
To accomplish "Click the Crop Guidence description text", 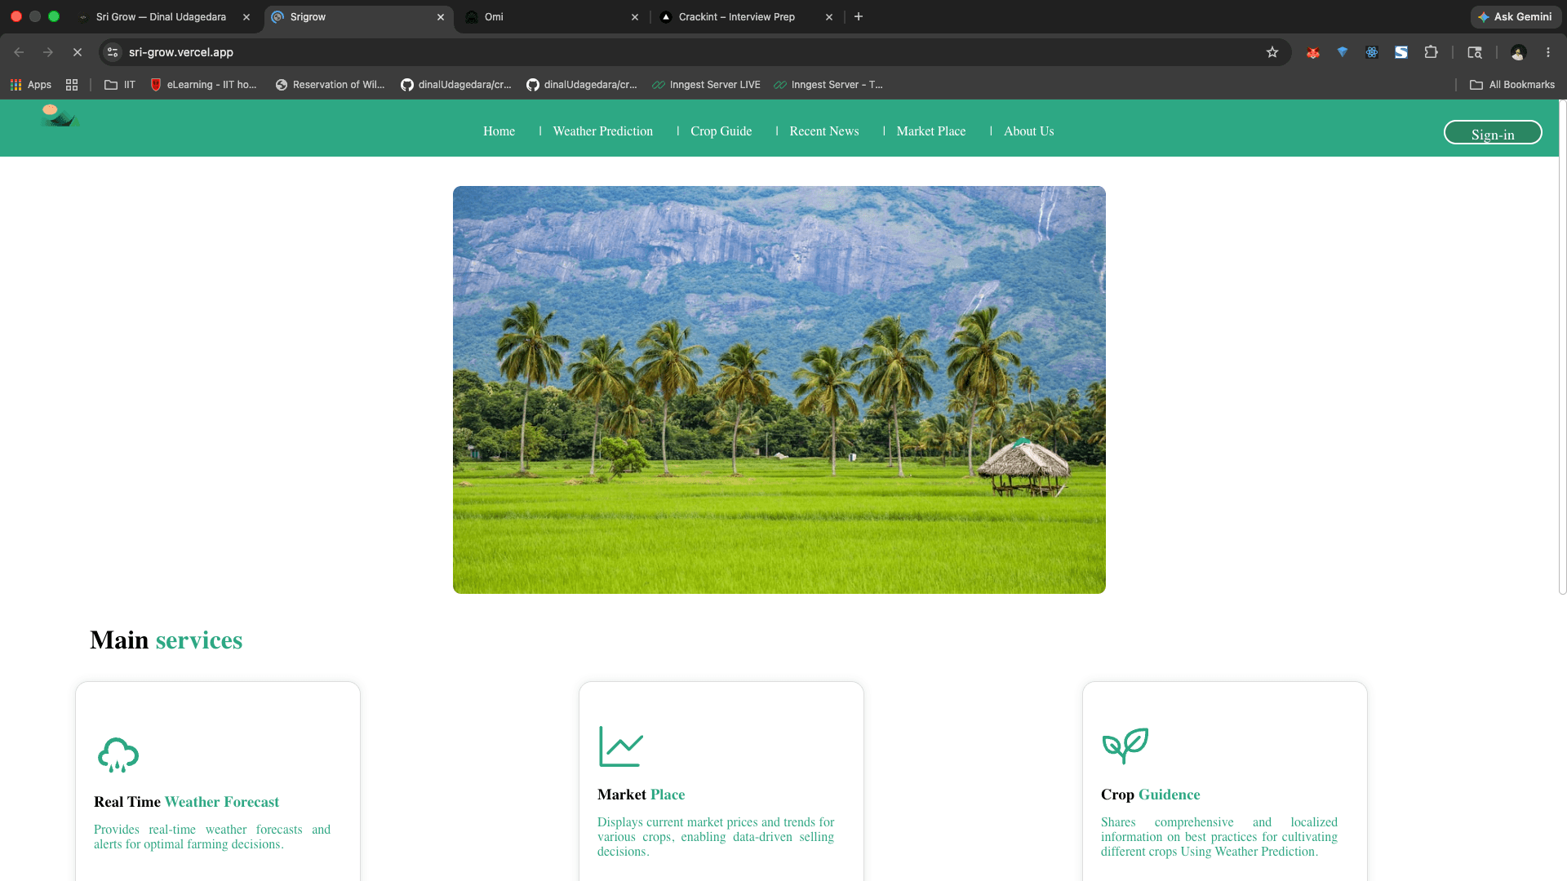I will pos(1219,837).
